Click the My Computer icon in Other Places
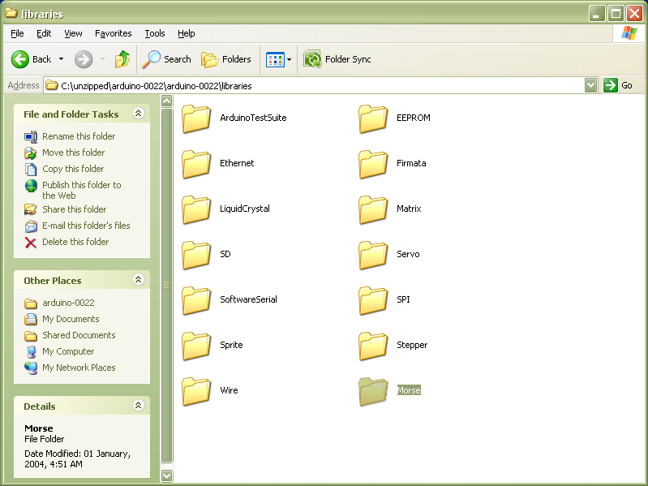 pyautogui.click(x=31, y=351)
